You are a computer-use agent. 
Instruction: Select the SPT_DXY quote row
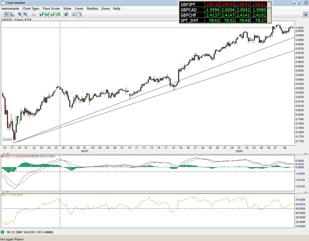[x=223, y=20]
